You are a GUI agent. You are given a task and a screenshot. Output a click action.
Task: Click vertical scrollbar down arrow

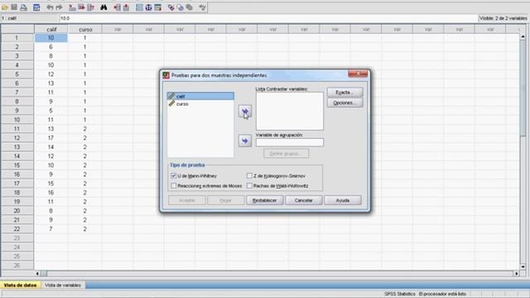[x=523, y=267]
